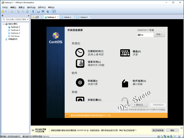Screen dimensions: 184x138
Task: Open the 帮助(H) menu
Action: [x=51, y=7]
